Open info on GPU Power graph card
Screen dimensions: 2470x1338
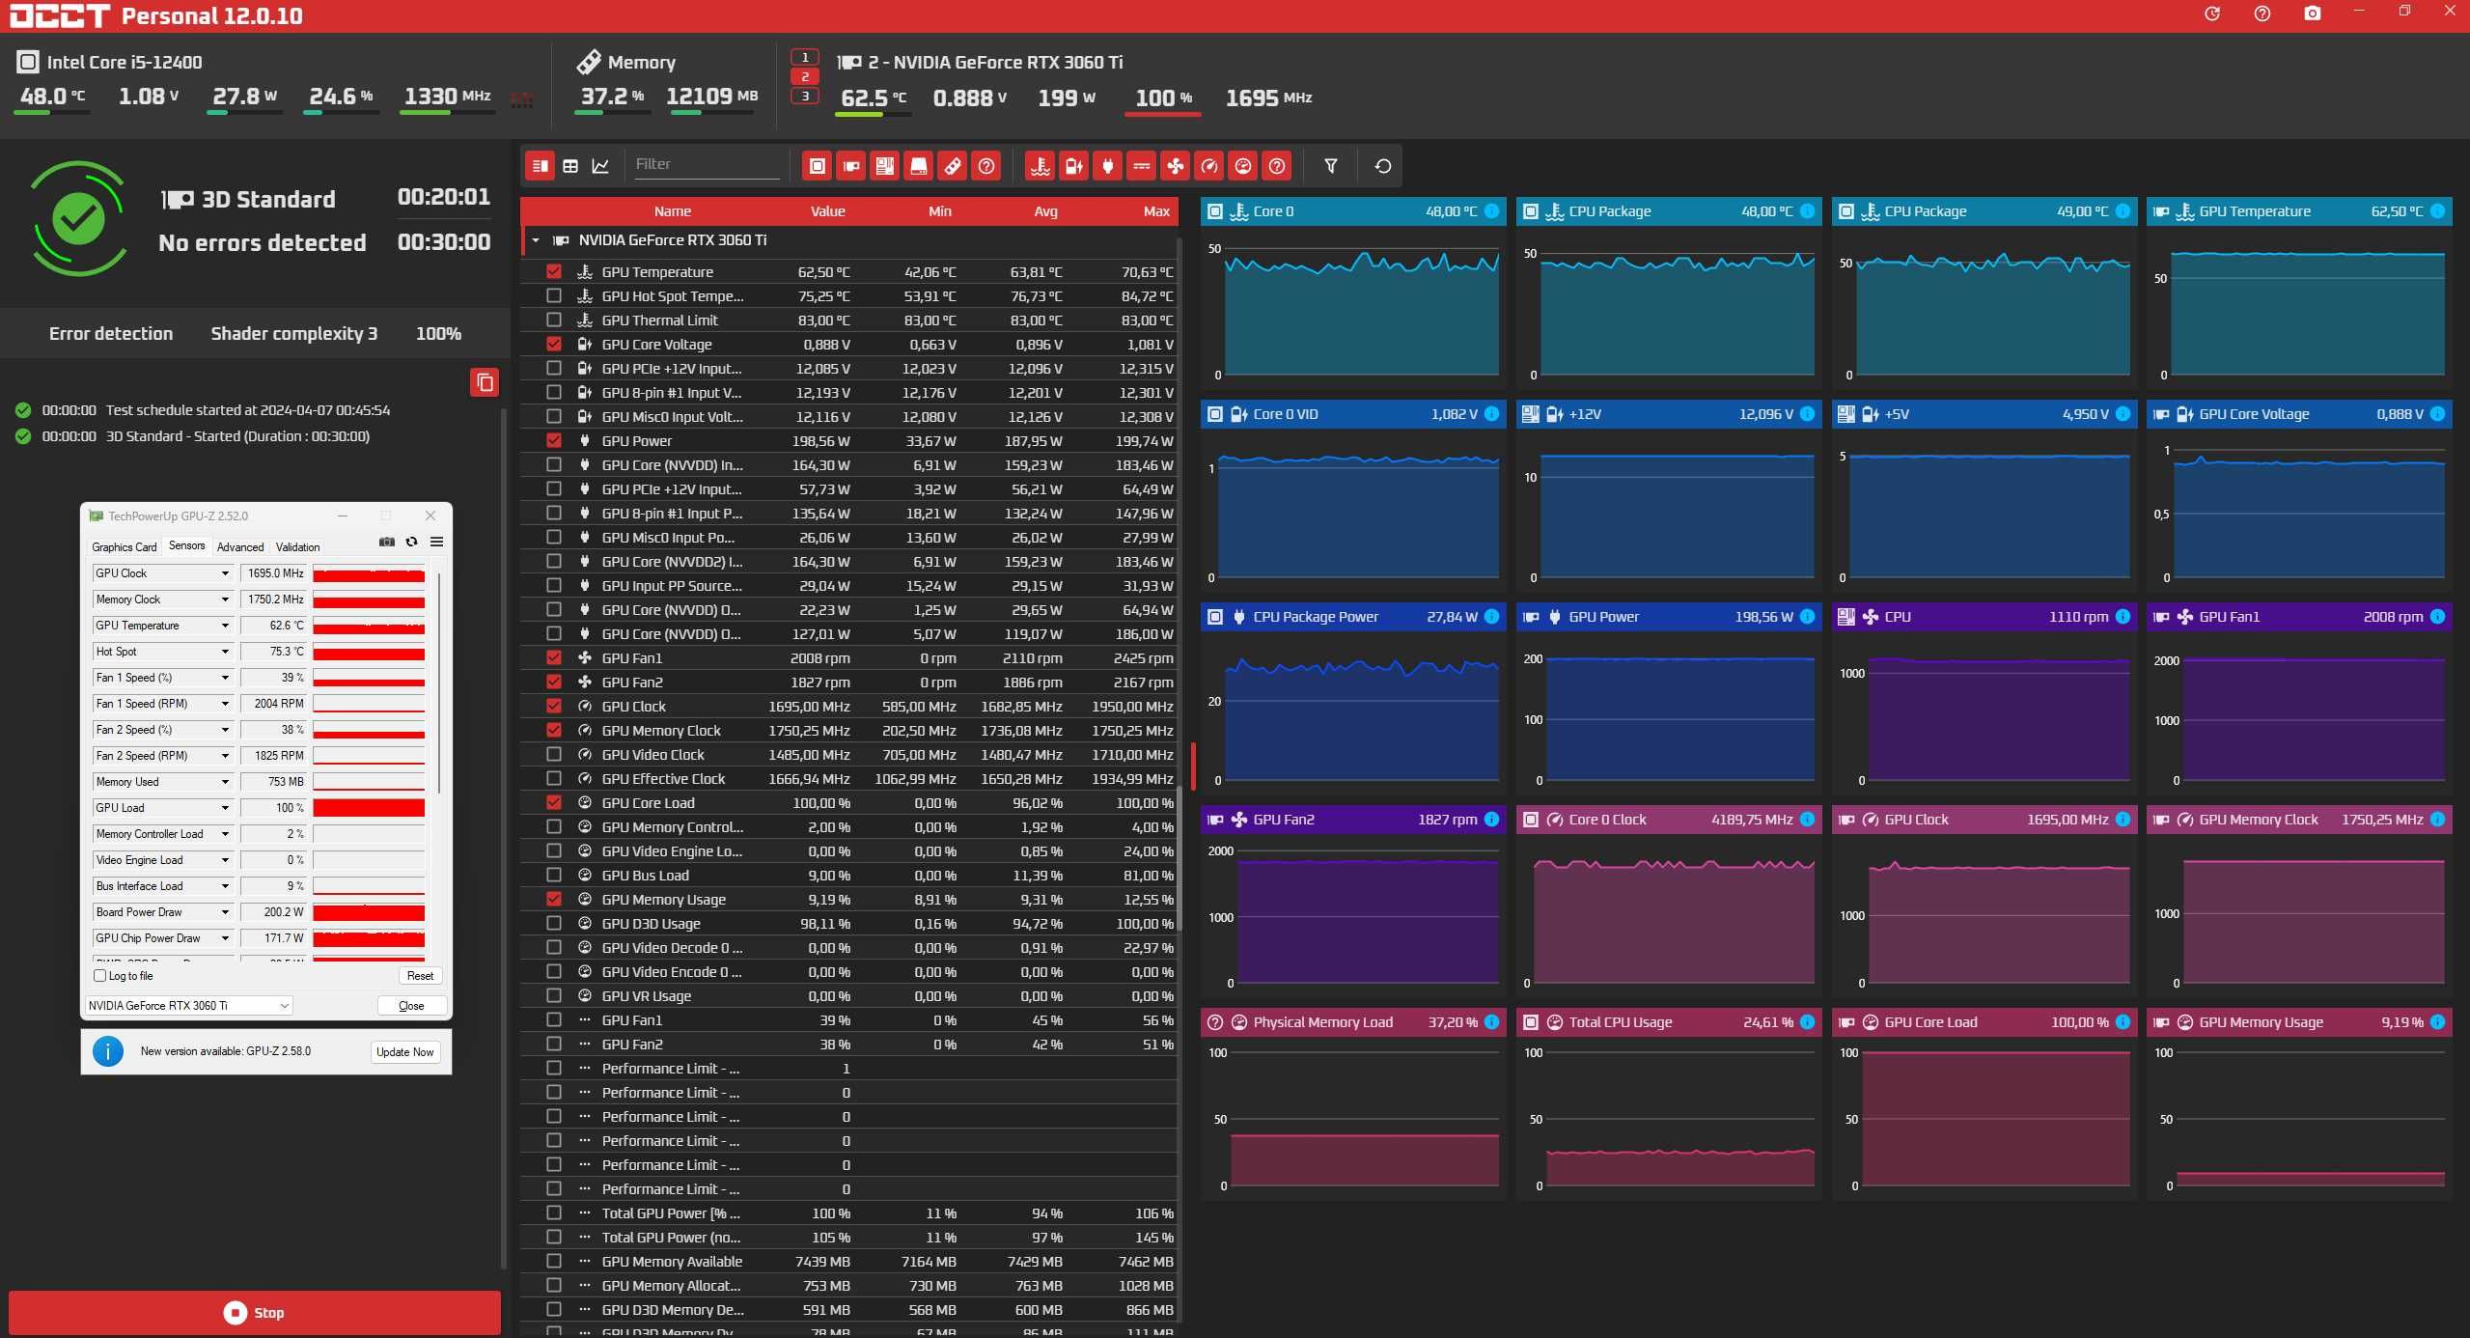coord(1807,617)
